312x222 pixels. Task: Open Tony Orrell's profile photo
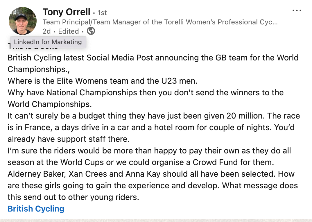tap(23, 21)
